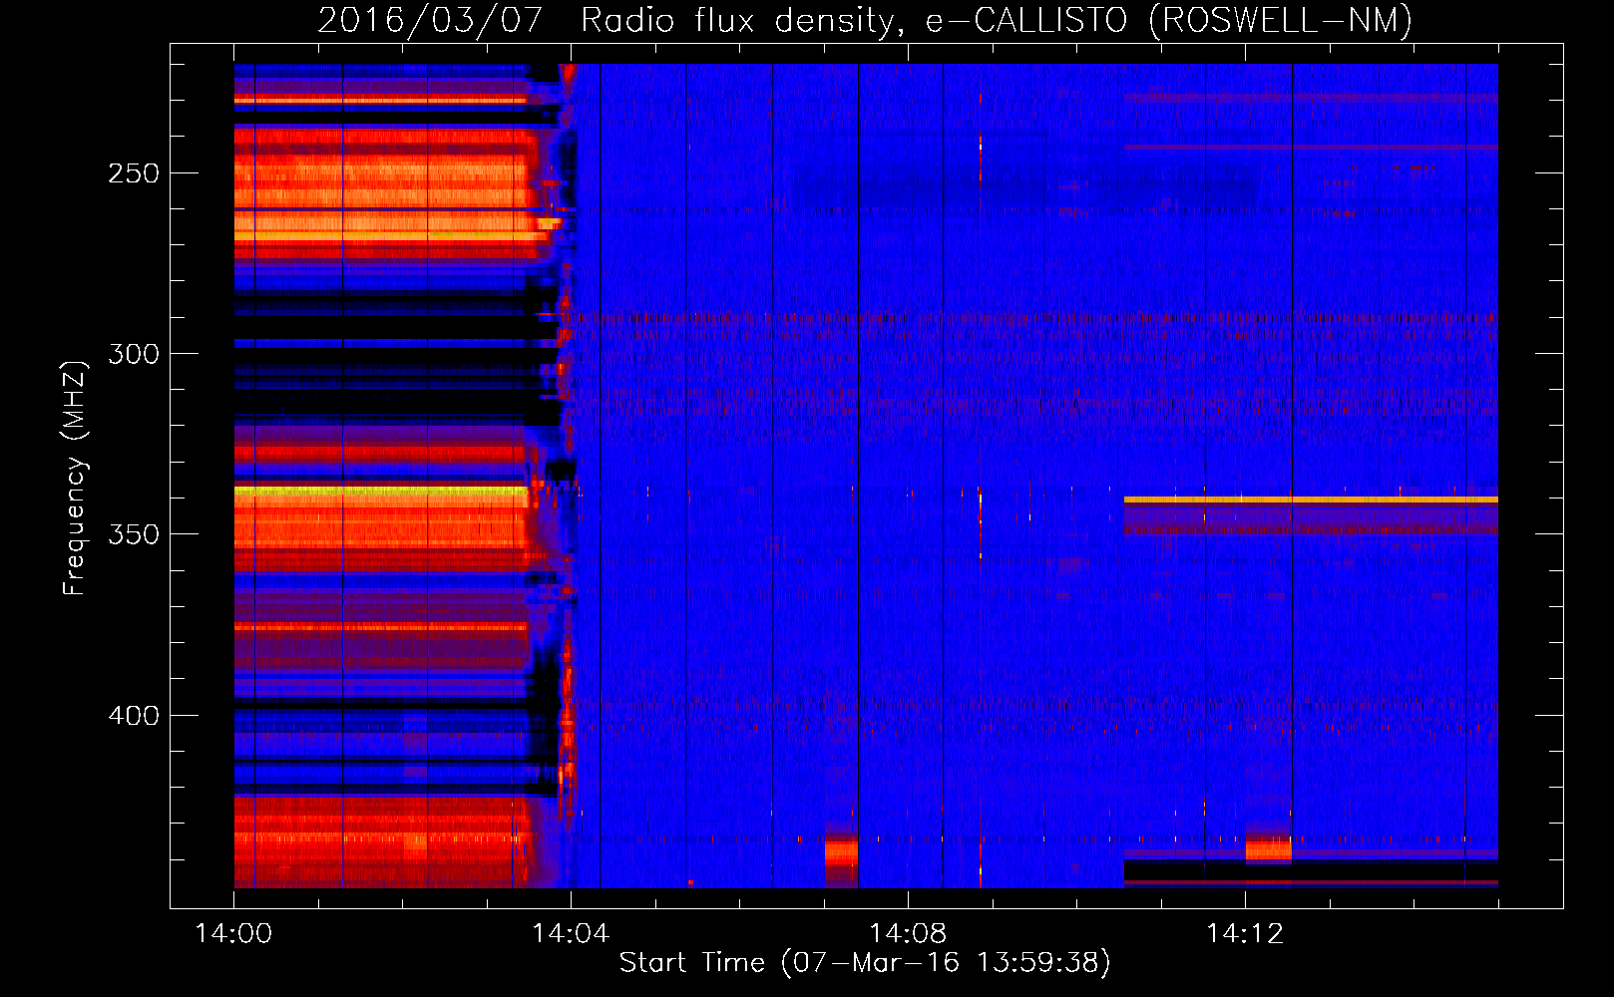Click the "Start Time (07-Mar-16 13:59:38)" axis label

tap(865, 963)
